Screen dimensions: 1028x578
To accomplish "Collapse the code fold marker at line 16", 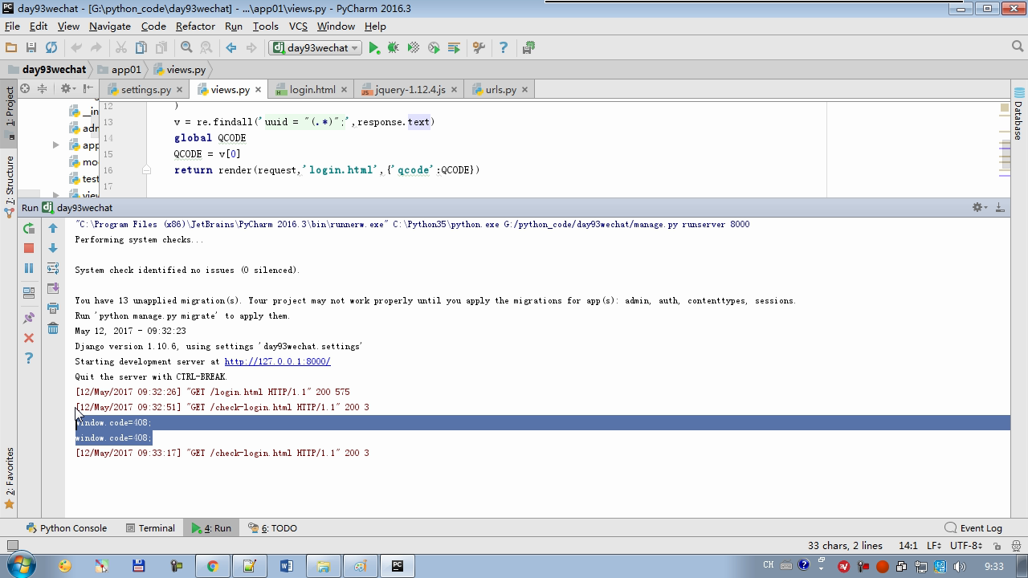I will click(146, 170).
